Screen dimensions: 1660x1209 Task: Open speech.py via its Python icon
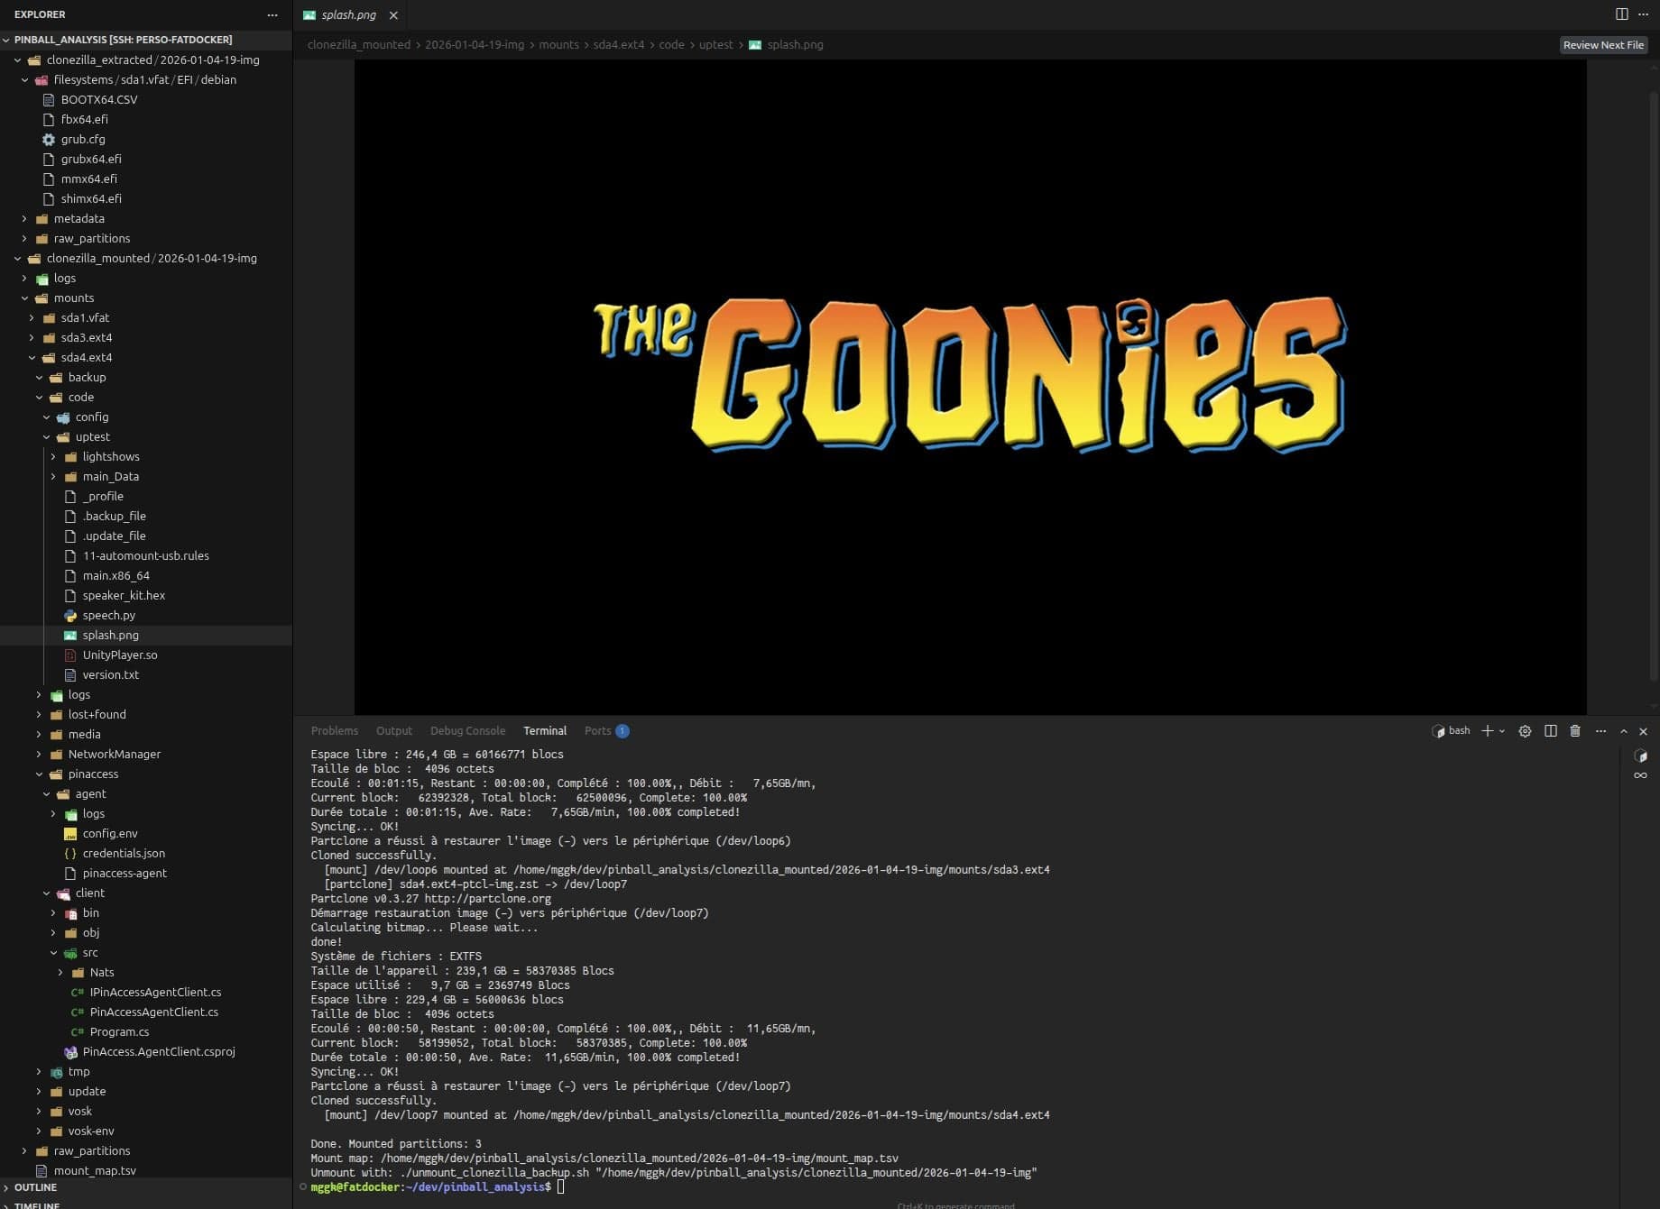click(70, 616)
